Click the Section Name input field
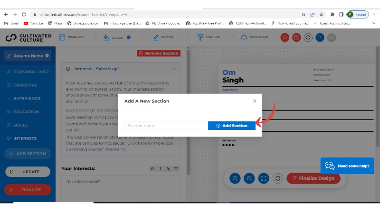The height and width of the screenshot is (213, 380). (x=165, y=126)
